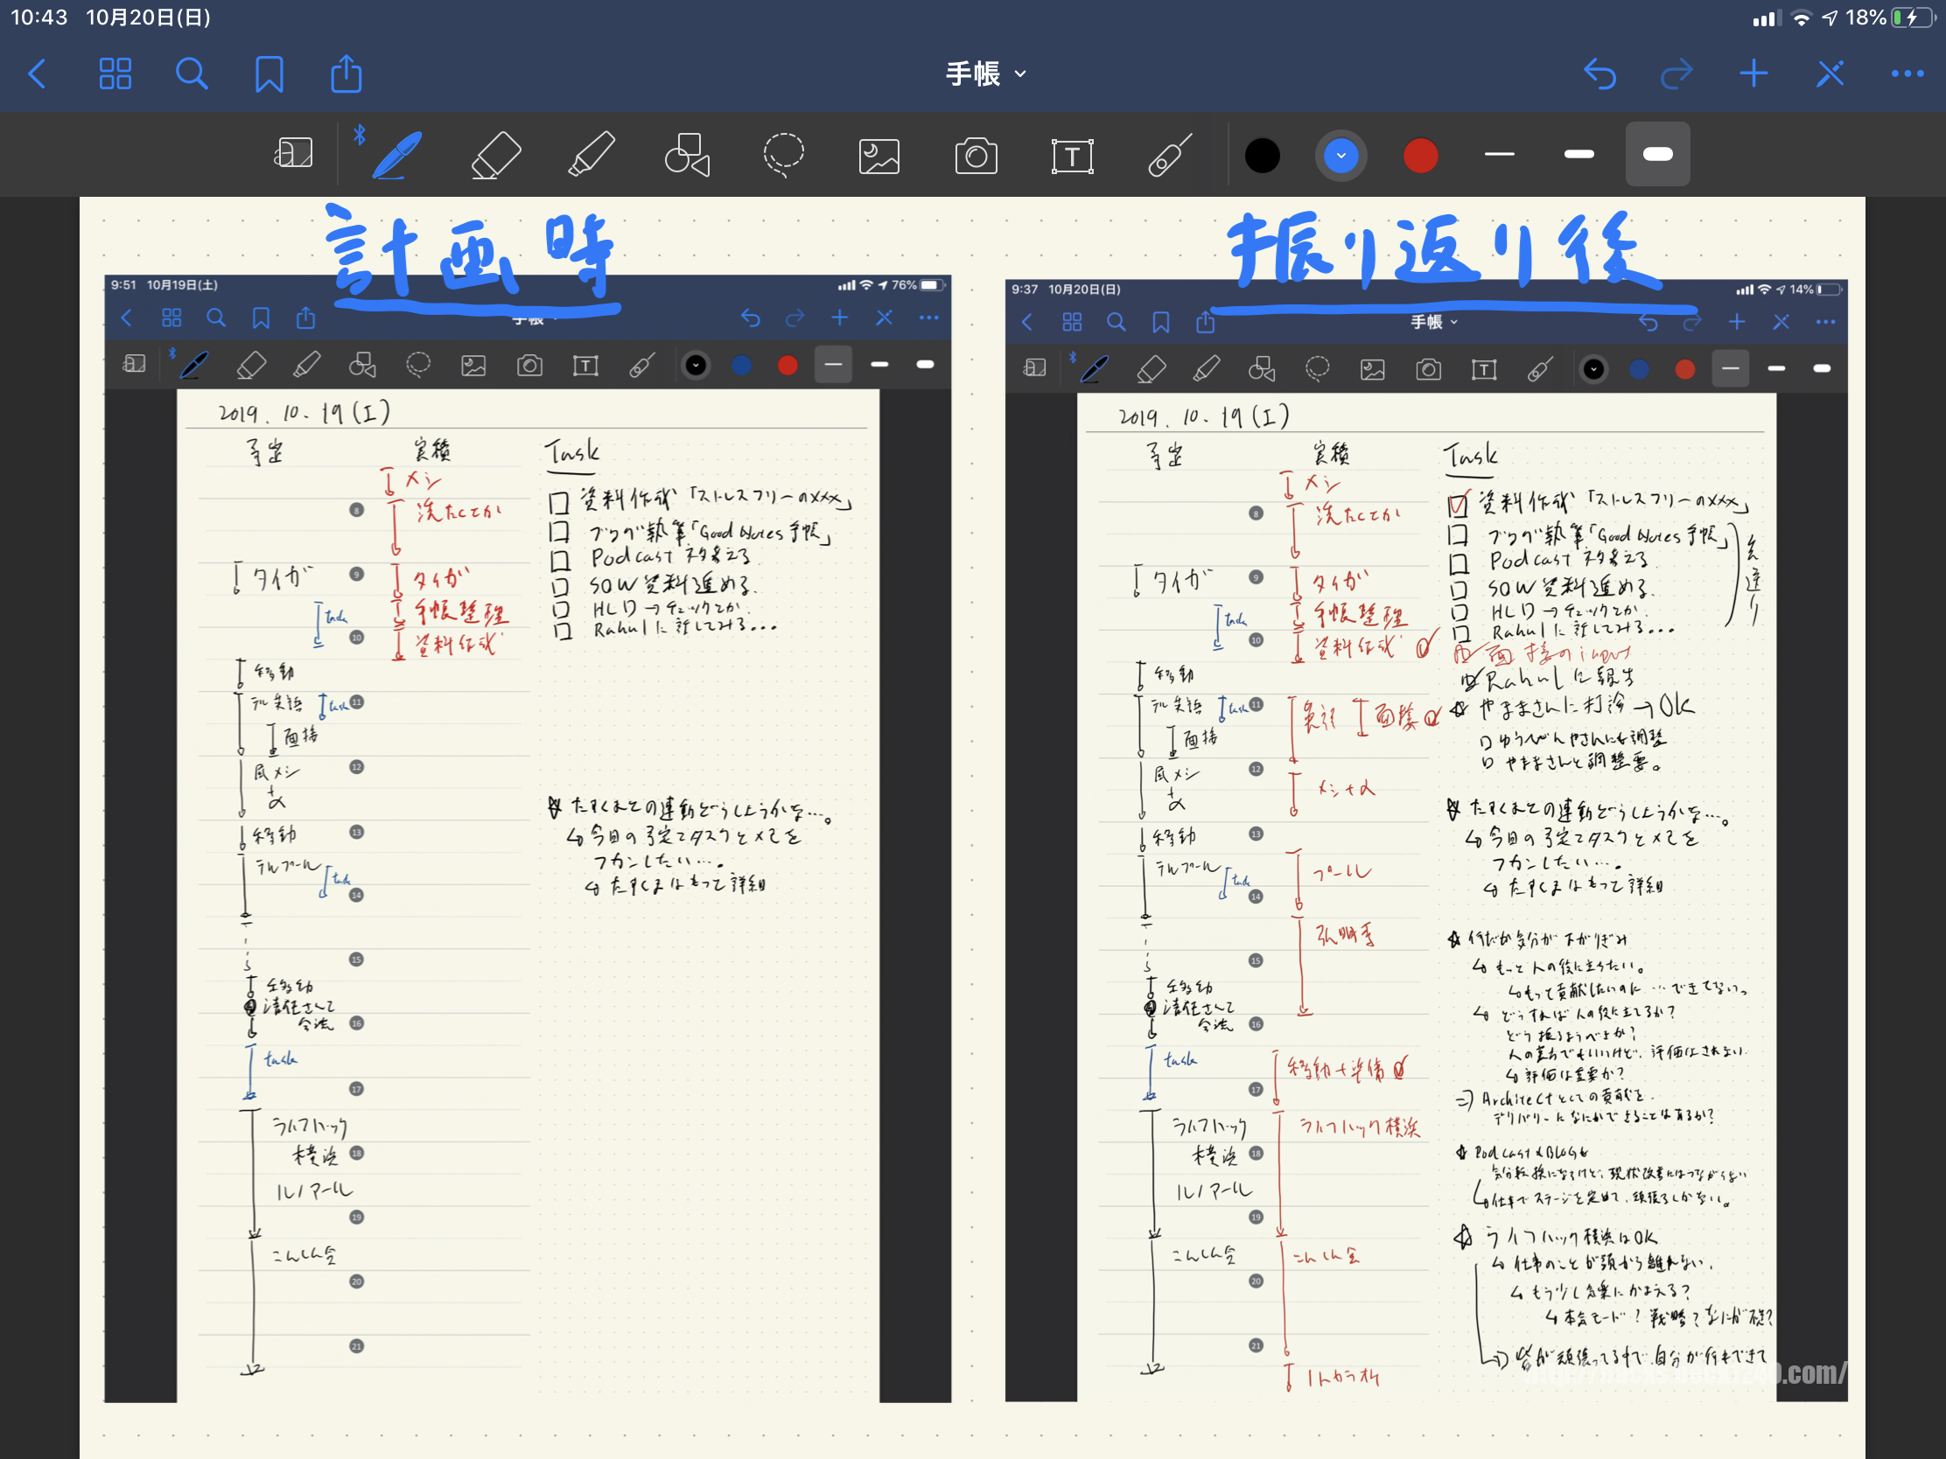The width and height of the screenshot is (1946, 1459).
Task: Select the Eraser tool
Action: point(495,154)
